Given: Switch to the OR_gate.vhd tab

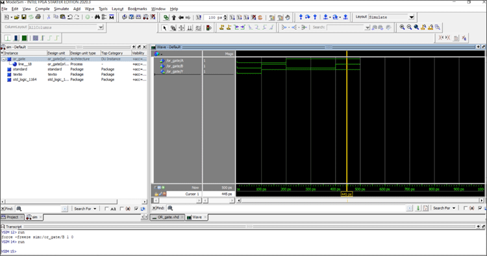Looking at the screenshot, I should [168, 217].
